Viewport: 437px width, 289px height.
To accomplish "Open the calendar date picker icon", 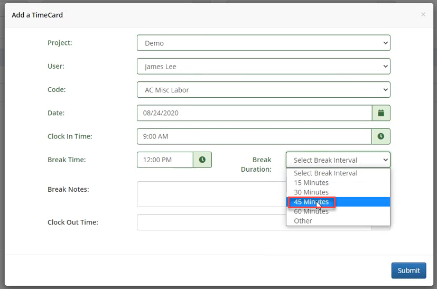I will click(381, 113).
